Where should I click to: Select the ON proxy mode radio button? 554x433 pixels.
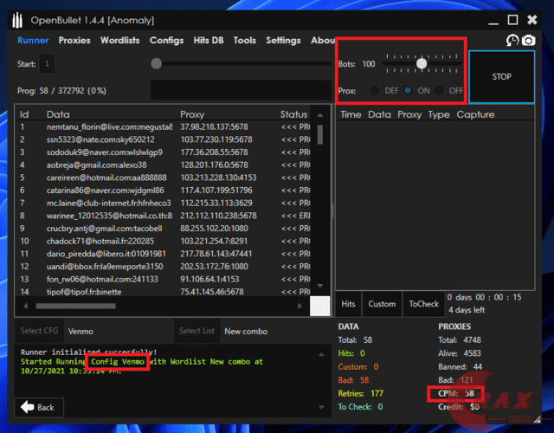click(x=409, y=90)
